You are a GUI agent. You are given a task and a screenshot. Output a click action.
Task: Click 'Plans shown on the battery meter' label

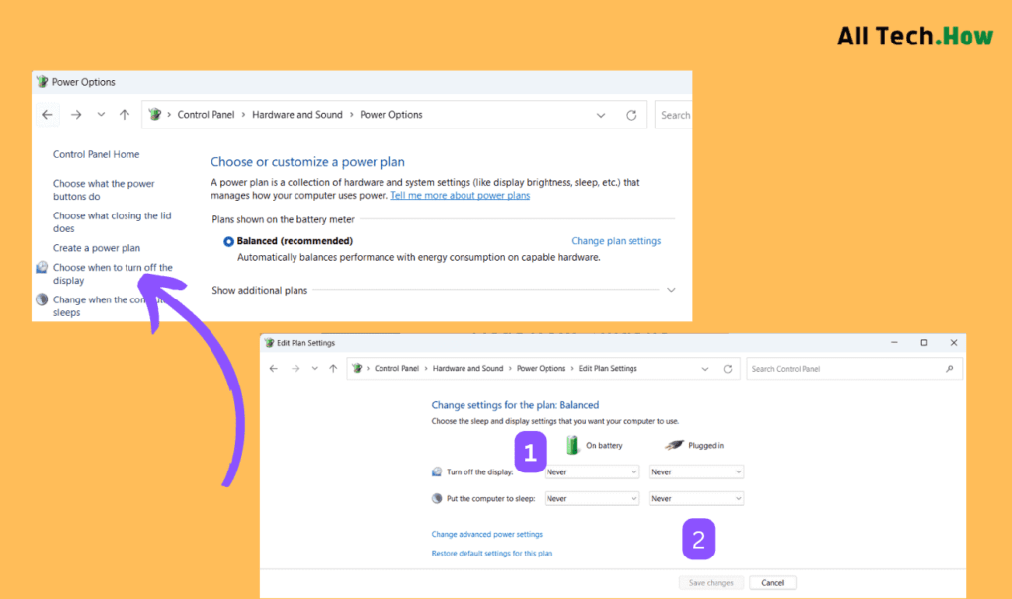(283, 219)
